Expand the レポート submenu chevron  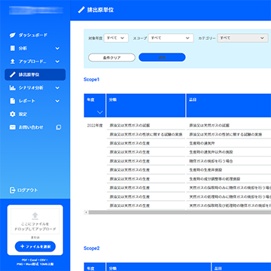[x=57, y=101]
